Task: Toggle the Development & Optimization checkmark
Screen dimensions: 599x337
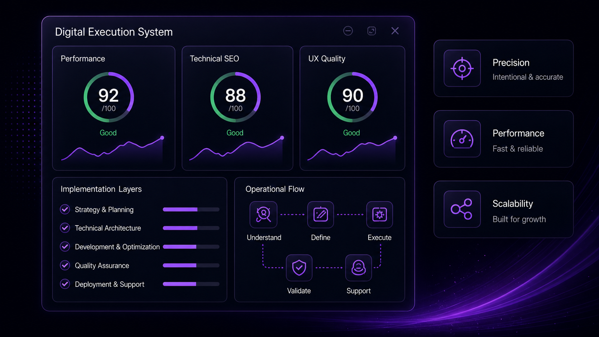Action: 65,246
